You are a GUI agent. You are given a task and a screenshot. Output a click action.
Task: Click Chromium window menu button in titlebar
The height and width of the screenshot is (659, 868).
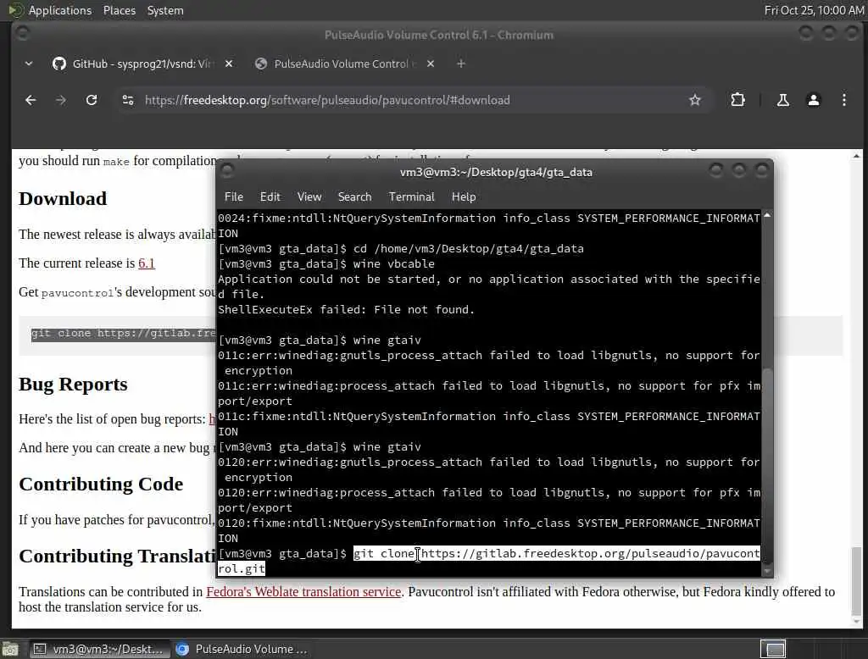(23, 34)
